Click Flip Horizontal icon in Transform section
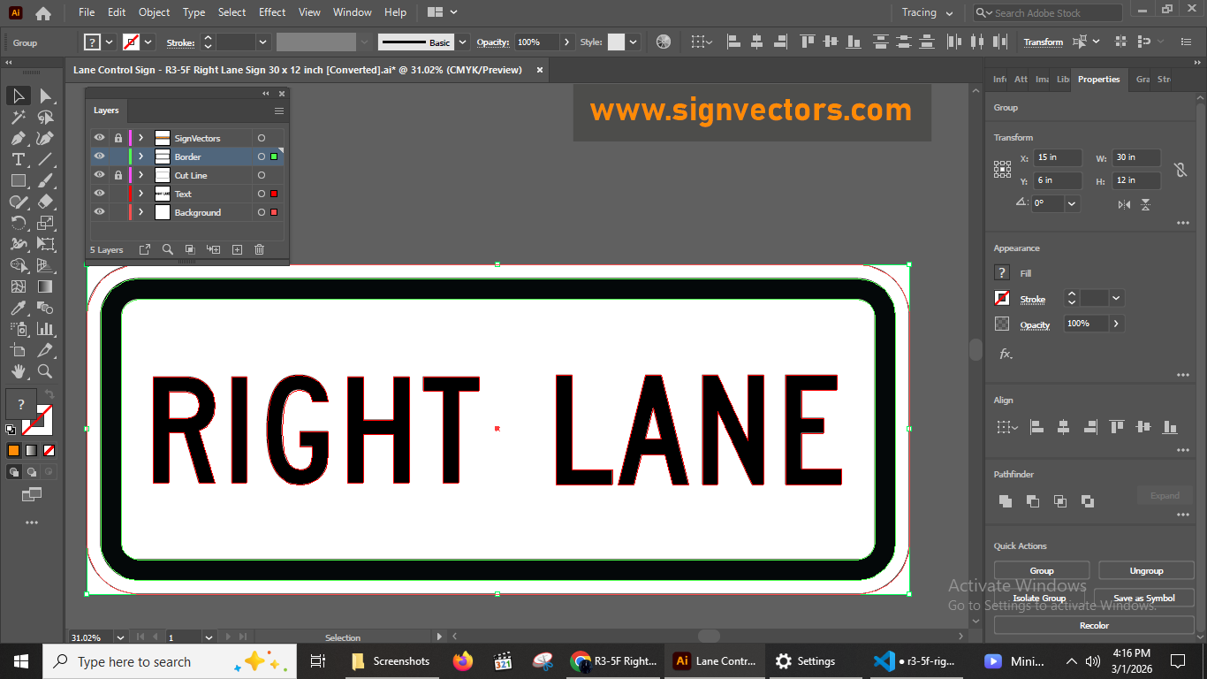Image resolution: width=1207 pixels, height=679 pixels. [1124, 204]
